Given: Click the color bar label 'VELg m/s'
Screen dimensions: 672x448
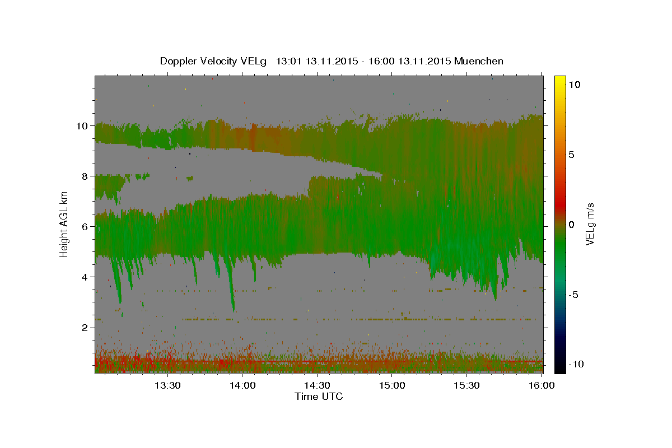Looking at the screenshot, I should coord(590,225).
